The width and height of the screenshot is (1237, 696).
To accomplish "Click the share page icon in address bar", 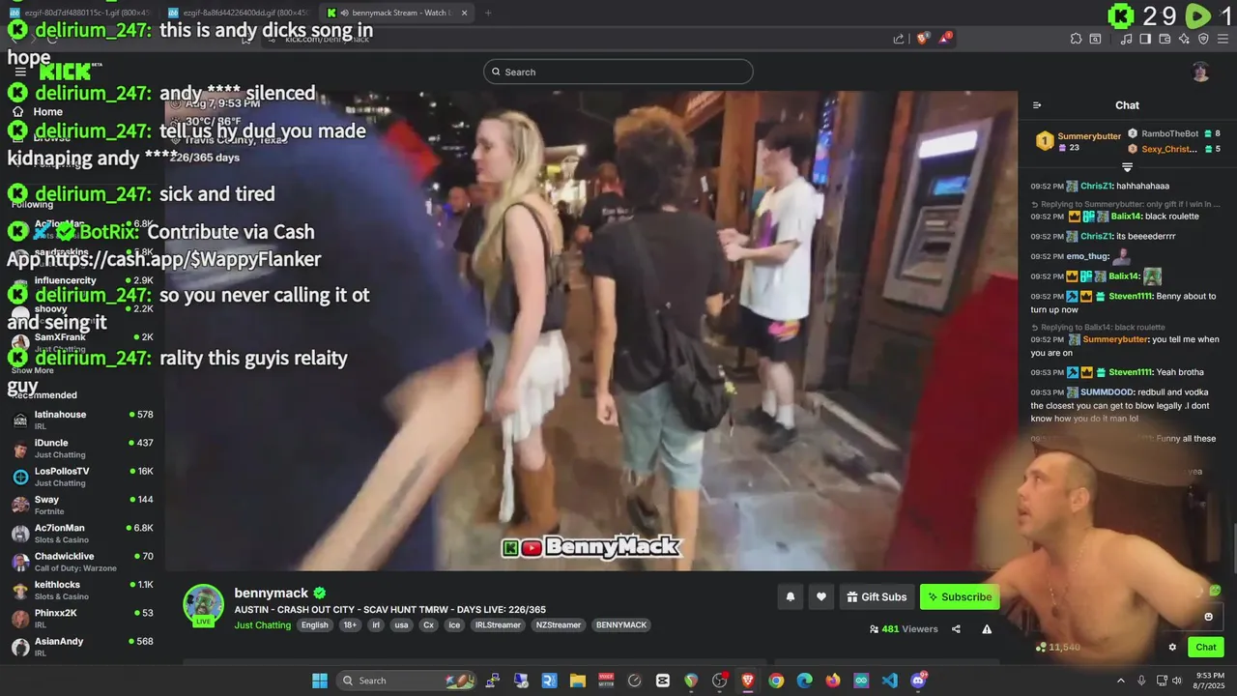I will pyautogui.click(x=899, y=39).
